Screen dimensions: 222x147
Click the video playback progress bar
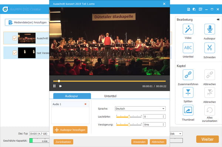110,81
